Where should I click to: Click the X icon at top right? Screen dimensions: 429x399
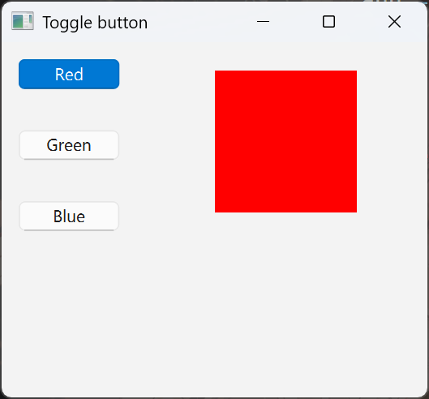pyautogui.click(x=394, y=22)
